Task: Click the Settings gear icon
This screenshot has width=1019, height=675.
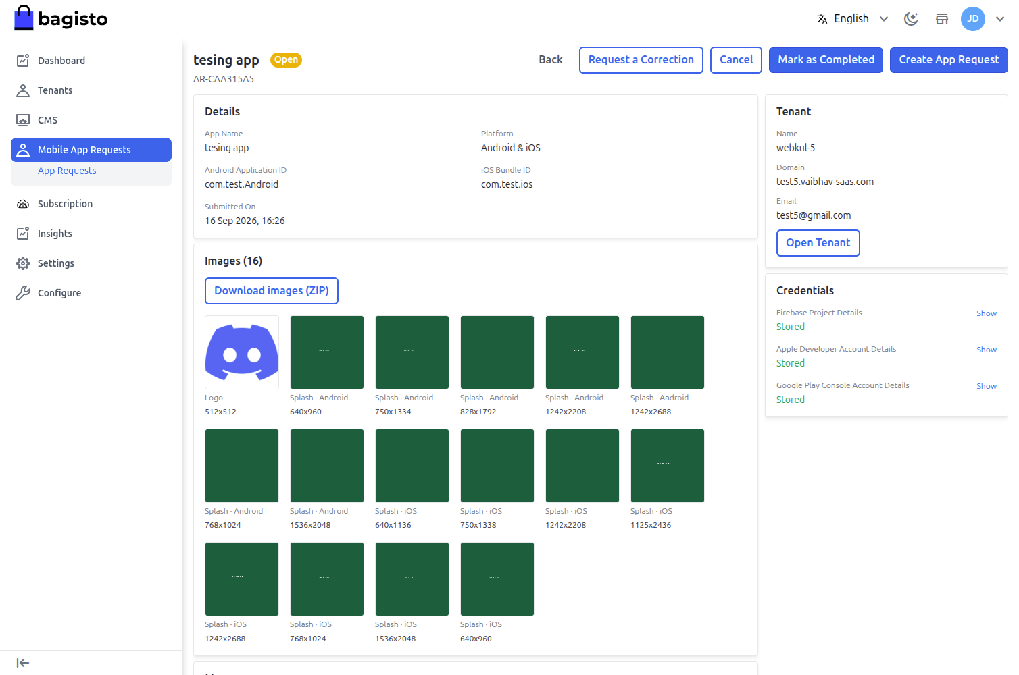Action: tap(23, 263)
